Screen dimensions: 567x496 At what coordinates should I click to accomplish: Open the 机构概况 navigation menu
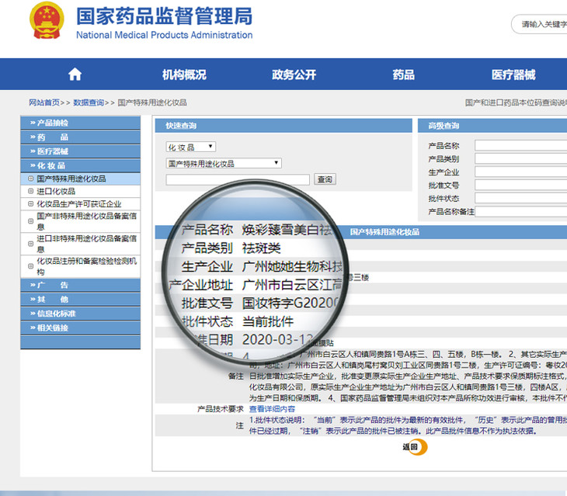click(184, 75)
